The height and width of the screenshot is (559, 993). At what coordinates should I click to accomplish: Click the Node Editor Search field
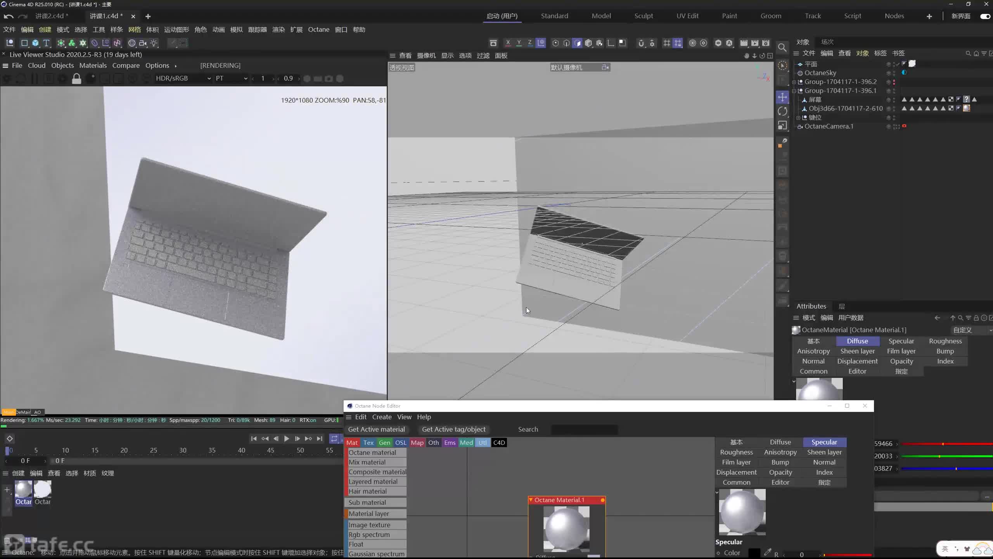pos(584,429)
